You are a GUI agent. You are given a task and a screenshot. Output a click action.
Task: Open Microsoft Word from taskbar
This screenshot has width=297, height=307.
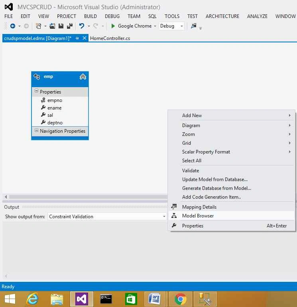tap(154, 299)
